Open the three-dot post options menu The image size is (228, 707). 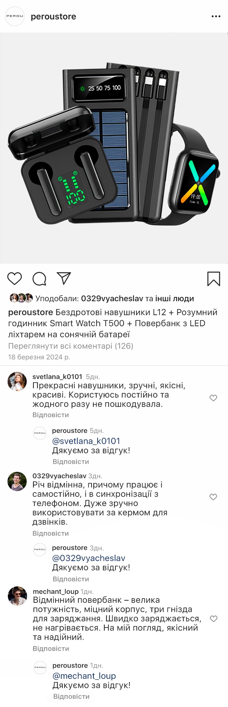tap(216, 16)
